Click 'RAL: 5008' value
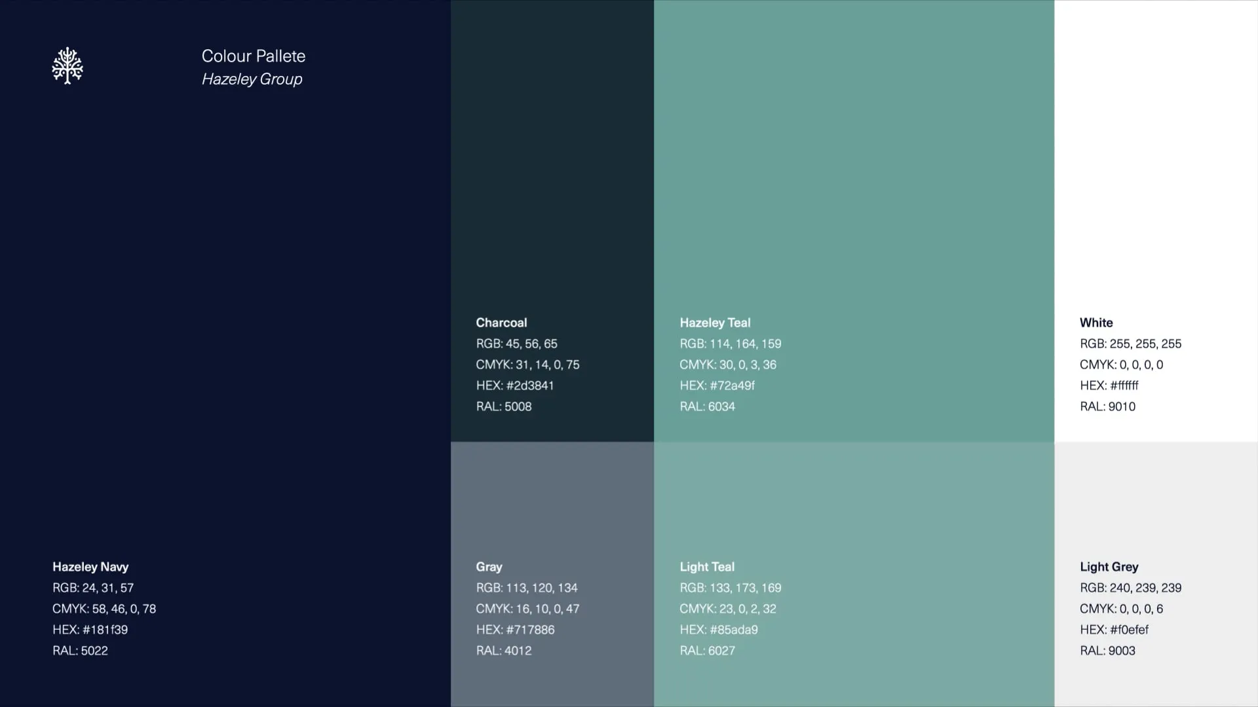 click(504, 407)
